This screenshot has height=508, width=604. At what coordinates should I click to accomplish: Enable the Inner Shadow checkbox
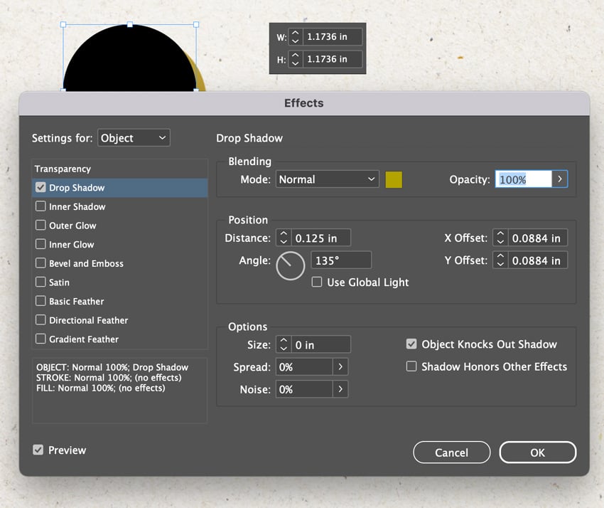pyautogui.click(x=41, y=206)
